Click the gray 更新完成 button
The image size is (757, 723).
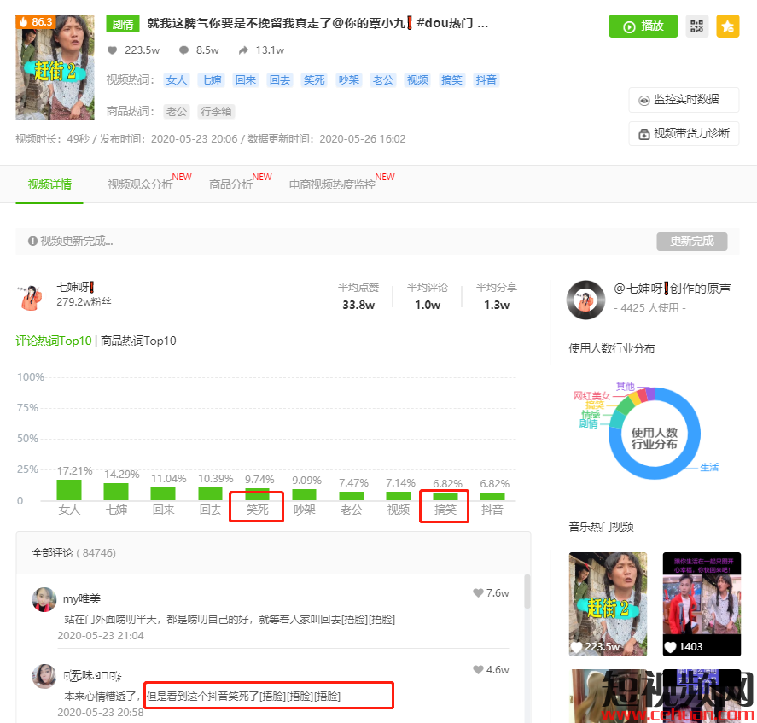(691, 241)
